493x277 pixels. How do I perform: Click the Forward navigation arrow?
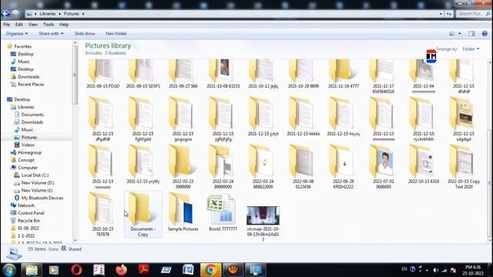click(15, 14)
